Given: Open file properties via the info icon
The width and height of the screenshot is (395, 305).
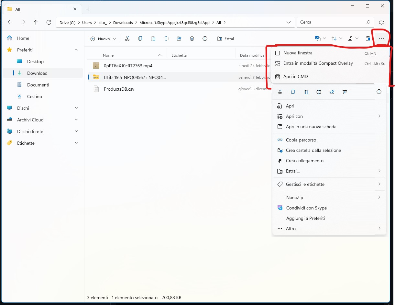Looking at the screenshot, I should click(205, 39).
